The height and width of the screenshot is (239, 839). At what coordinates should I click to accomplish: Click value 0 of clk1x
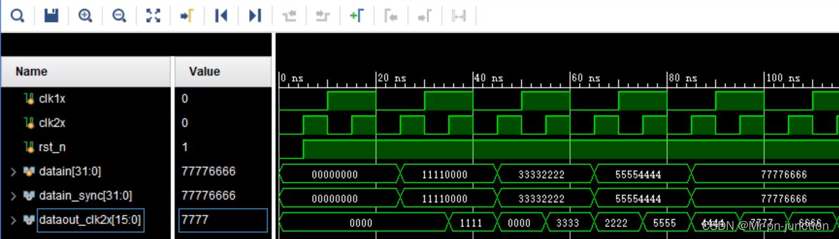click(185, 99)
